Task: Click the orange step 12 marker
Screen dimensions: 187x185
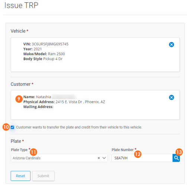Action: pos(138,154)
